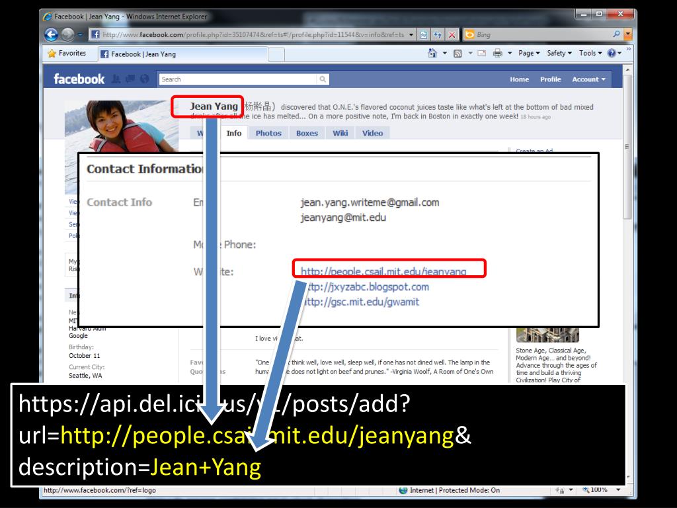Viewport: 677px width, 508px height.
Task: Expand the Print dropdown arrow
Action: 510,53
